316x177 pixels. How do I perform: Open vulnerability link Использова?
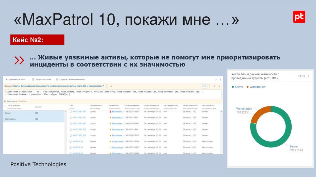click(118, 130)
